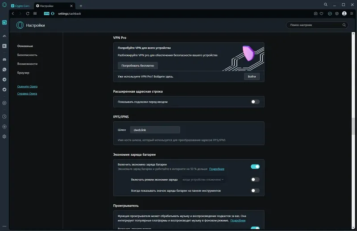Click the VPN badge in the address bar
The height and width of the screenshot is (231, 357).
coord(47,14)
